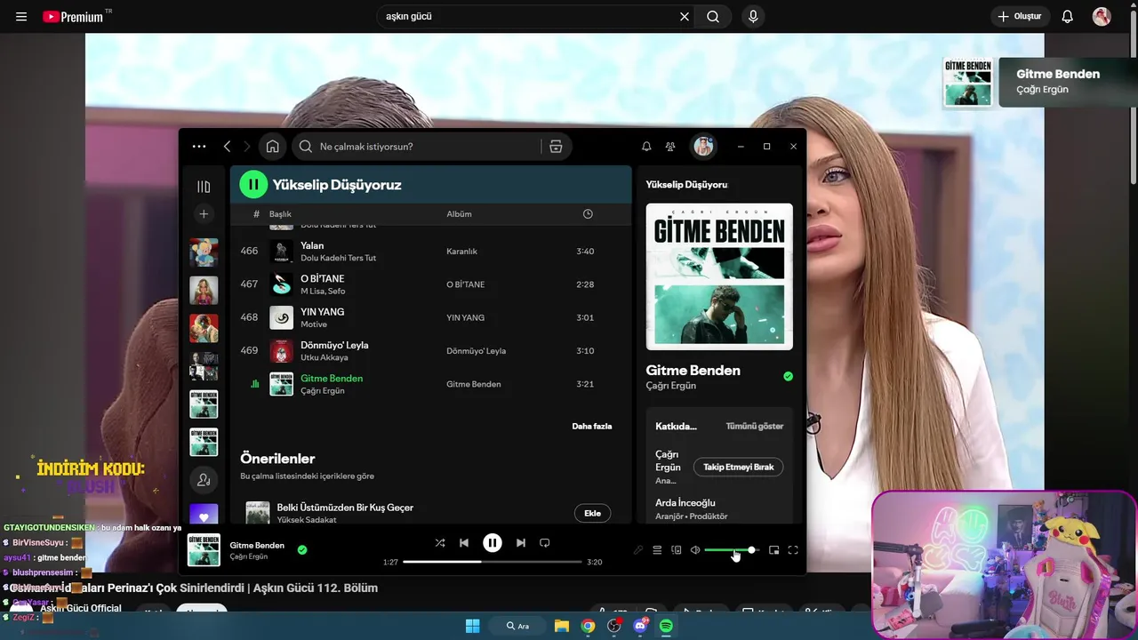Open Discord from the taskbar
Screen dimensions: 1138x640
pos(640,626)
